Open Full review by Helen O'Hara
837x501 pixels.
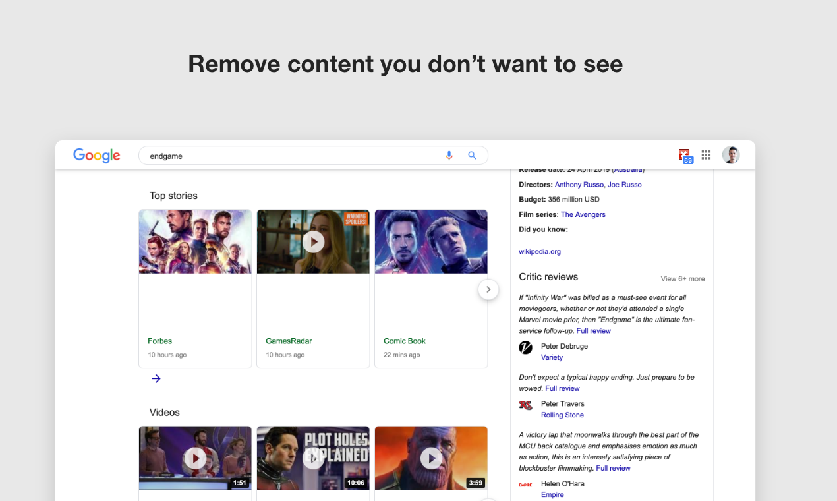614,468
